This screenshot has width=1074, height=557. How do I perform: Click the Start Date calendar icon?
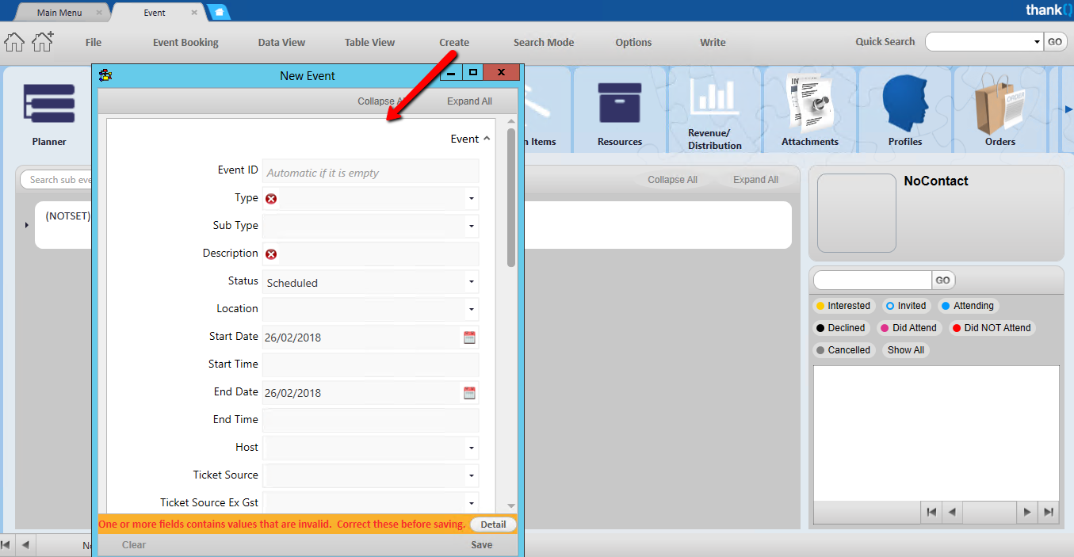pyautogui.click(x=469, y=338)
